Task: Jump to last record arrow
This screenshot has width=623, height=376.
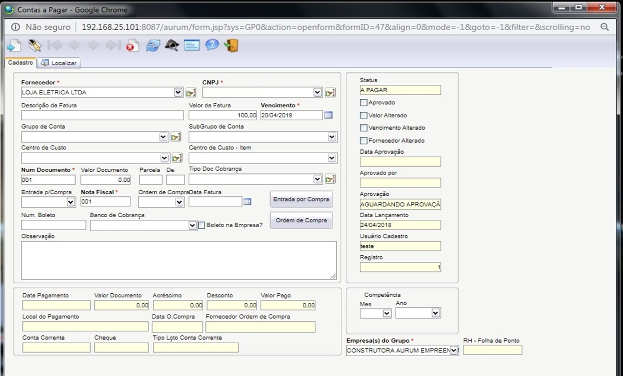Action: coord(113,46)
